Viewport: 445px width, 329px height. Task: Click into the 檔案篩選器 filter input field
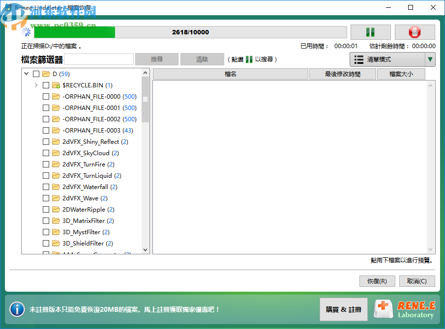point(99,59)
